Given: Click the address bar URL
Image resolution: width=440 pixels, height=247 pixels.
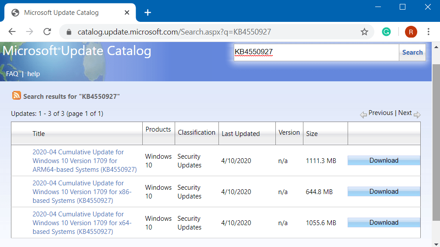Looking at the screenshot, I should pos(174,32).
